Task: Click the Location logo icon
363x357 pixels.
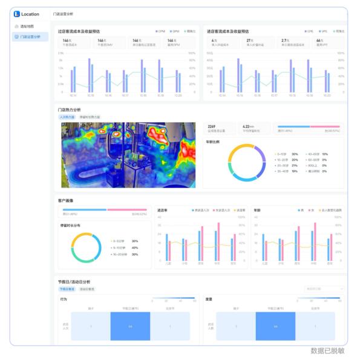Action: point(17,14)
